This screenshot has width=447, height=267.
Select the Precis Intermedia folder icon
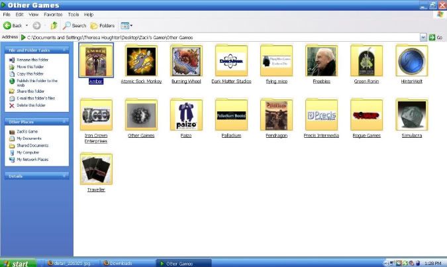pyautogui.click(x=321, y=115)
